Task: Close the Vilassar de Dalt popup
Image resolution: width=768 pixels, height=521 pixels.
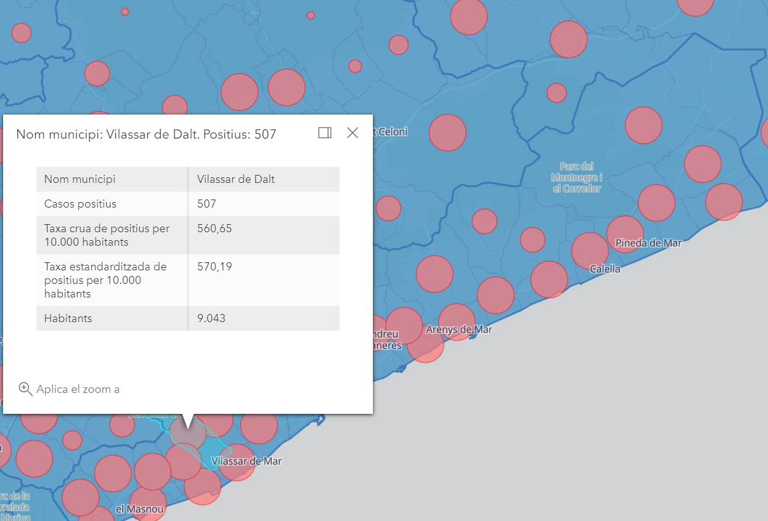Action: tap(353, 132)
